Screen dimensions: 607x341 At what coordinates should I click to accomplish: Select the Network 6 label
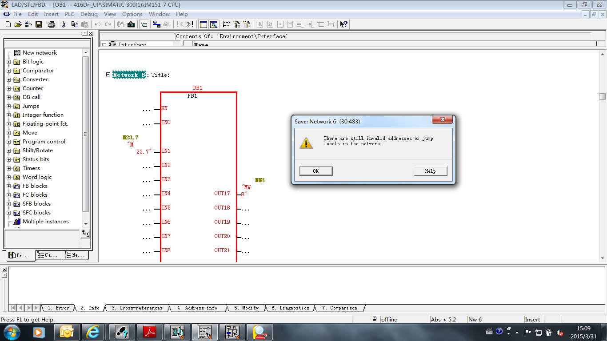(x=129, y=75)
